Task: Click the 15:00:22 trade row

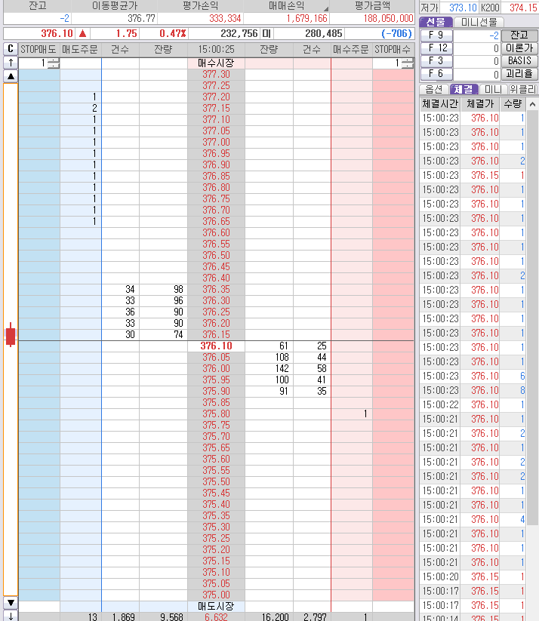Action: tap(473, 404)
